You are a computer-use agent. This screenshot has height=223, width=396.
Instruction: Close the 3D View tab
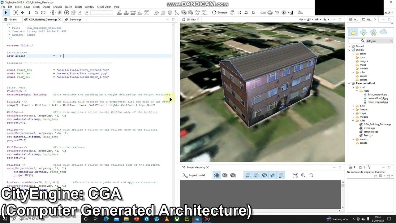click(x=198, y=20)
